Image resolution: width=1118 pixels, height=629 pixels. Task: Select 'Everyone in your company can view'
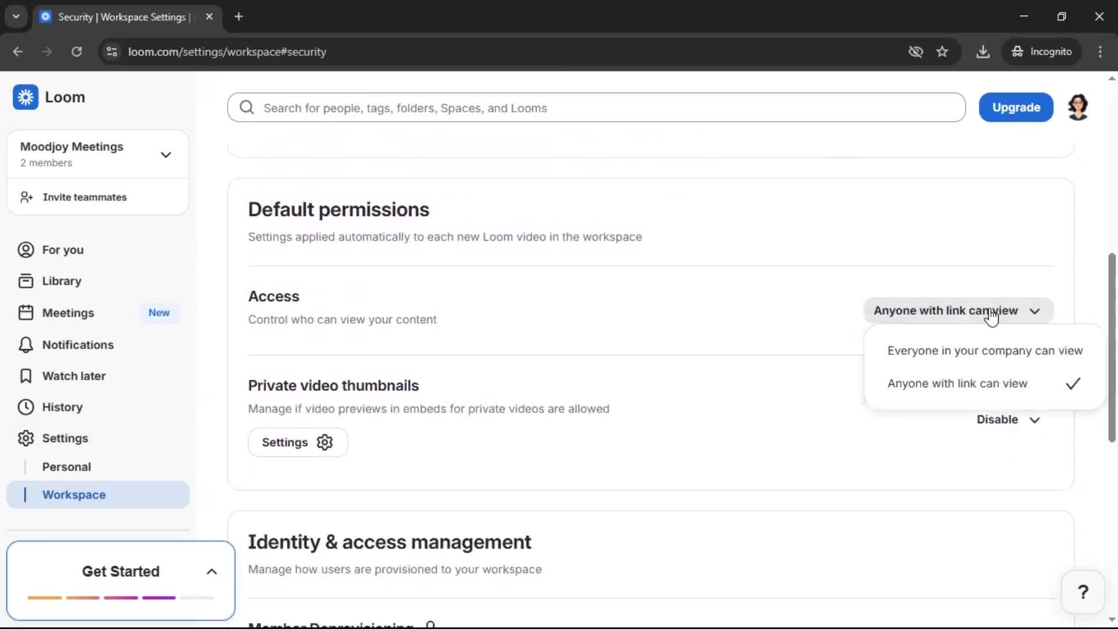click(x=985, y=351)
